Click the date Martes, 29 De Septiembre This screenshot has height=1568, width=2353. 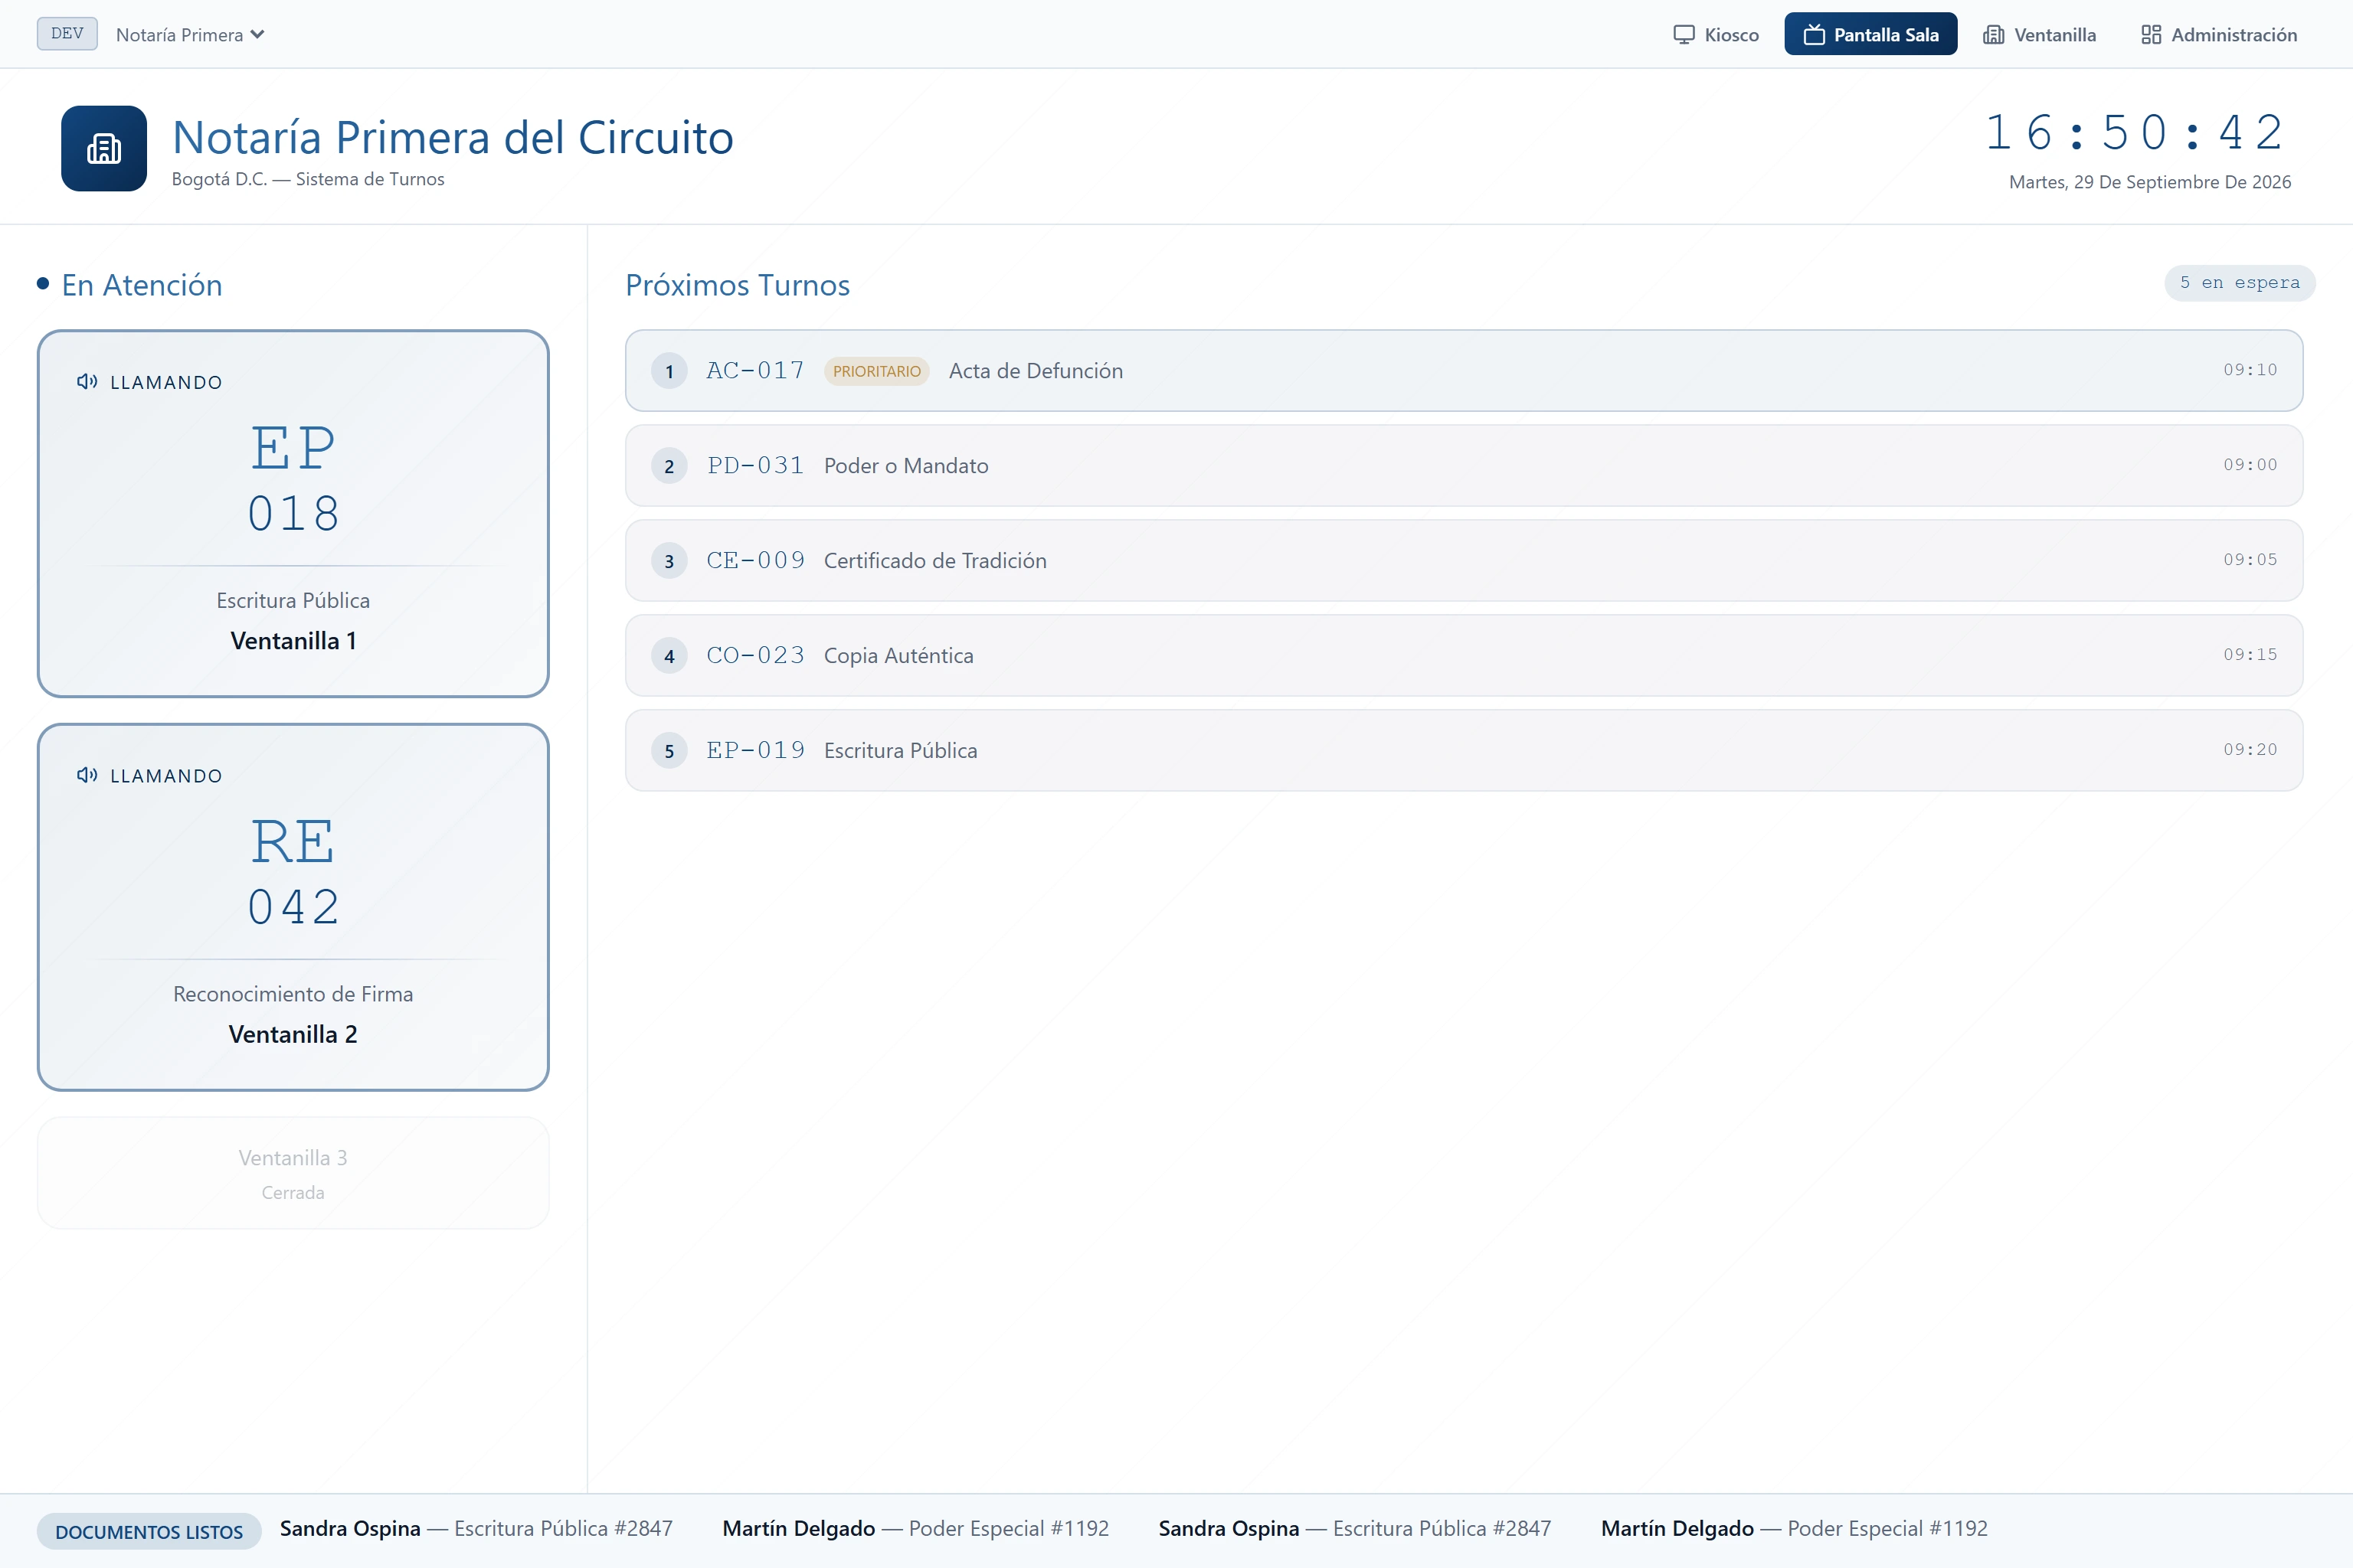point(2149,182)
